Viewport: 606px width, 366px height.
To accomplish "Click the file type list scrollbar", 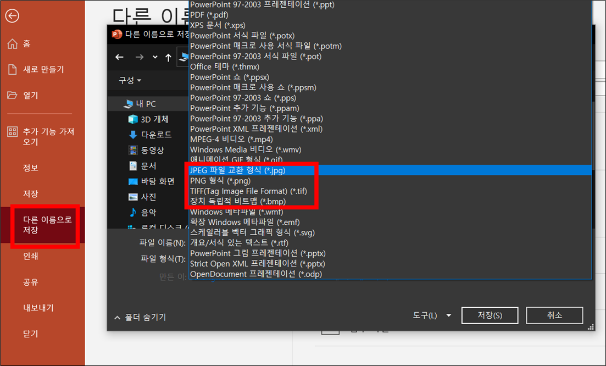I will tap(593, 135).
